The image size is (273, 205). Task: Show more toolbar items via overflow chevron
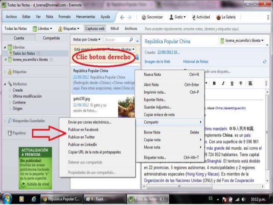(268, 17)
